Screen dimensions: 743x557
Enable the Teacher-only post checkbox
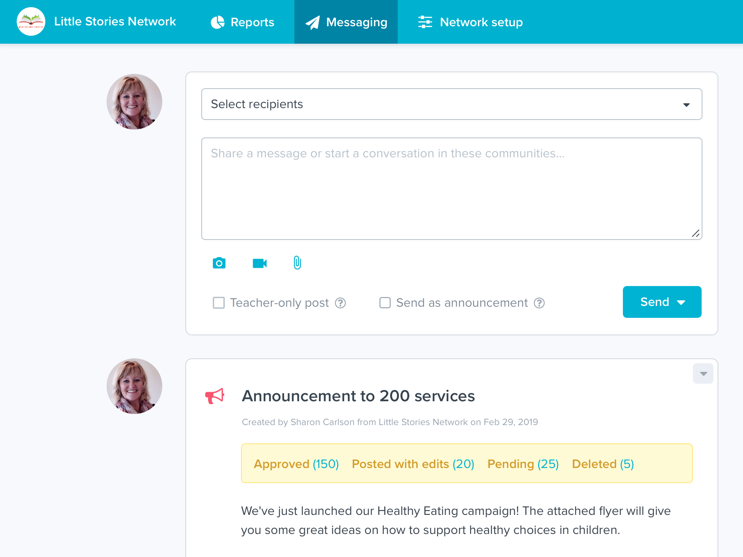pos(219,303)
